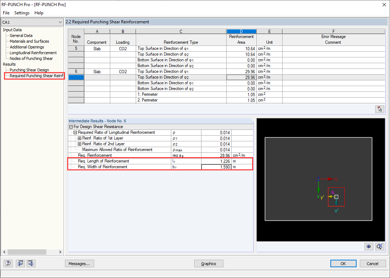Click Slab component cell for node 6
390x278 pixels.
tap(97, 71)
